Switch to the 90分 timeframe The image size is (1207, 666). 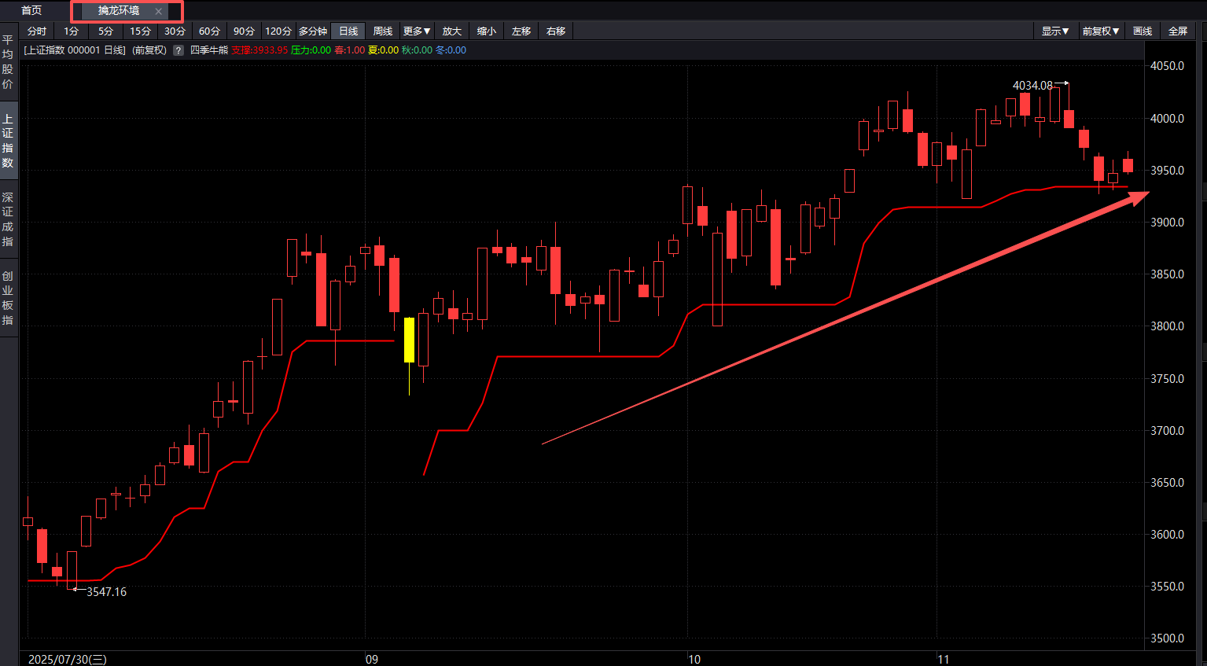[x=245, y=31]
